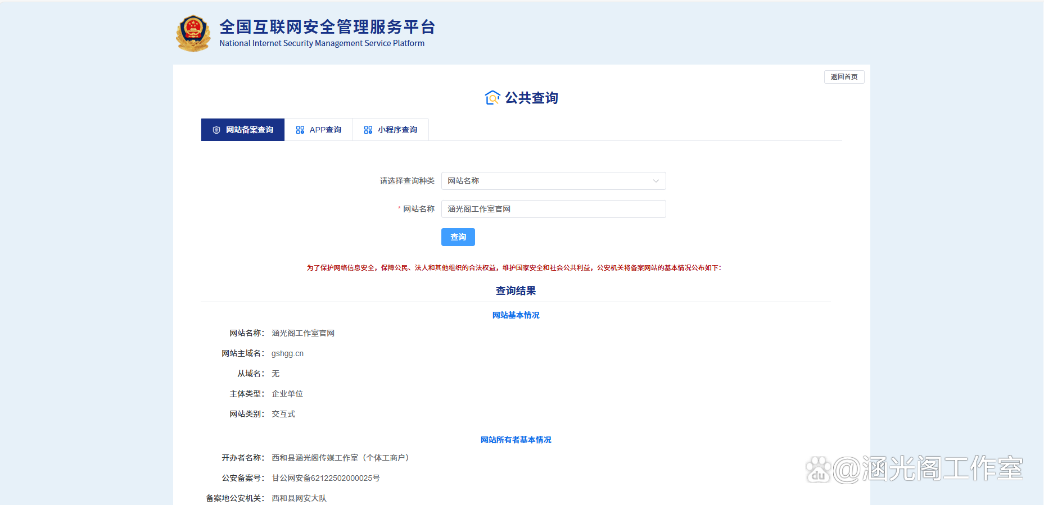The image size is (1044, 505).
Task: Click the 网站主域名 field label
Action: point(243,353)
